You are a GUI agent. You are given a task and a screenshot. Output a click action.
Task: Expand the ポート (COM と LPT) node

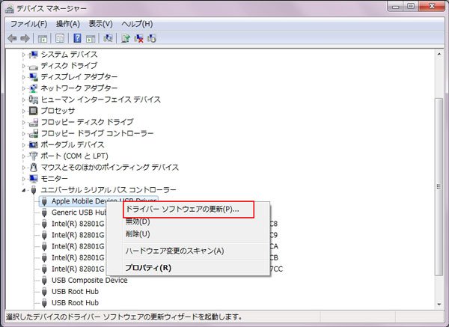click(24, 156)
